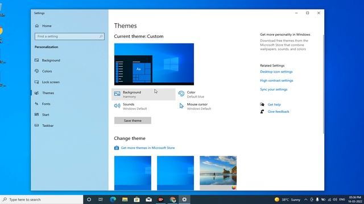Click the Get help chat icon
This screenshot has width=364, height=204.
pos(262,104)
